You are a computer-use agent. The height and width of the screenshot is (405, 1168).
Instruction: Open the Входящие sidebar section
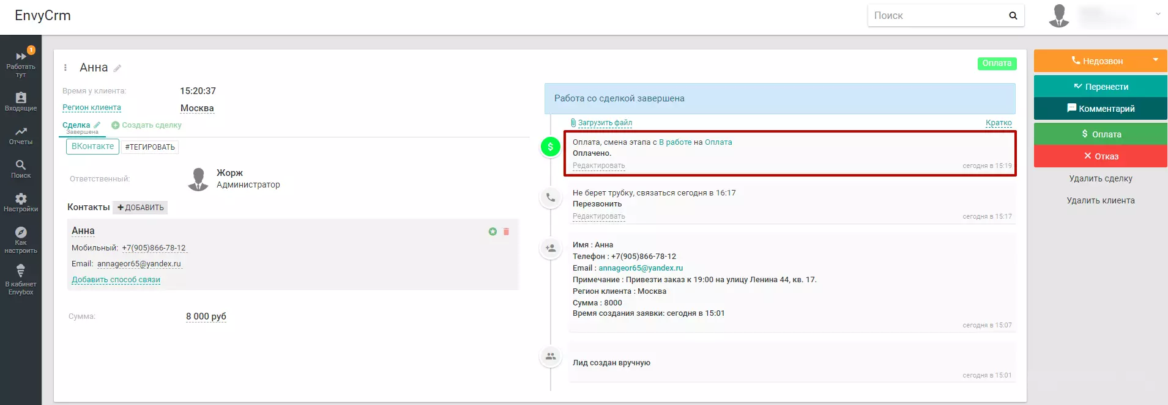pos(21,101)
